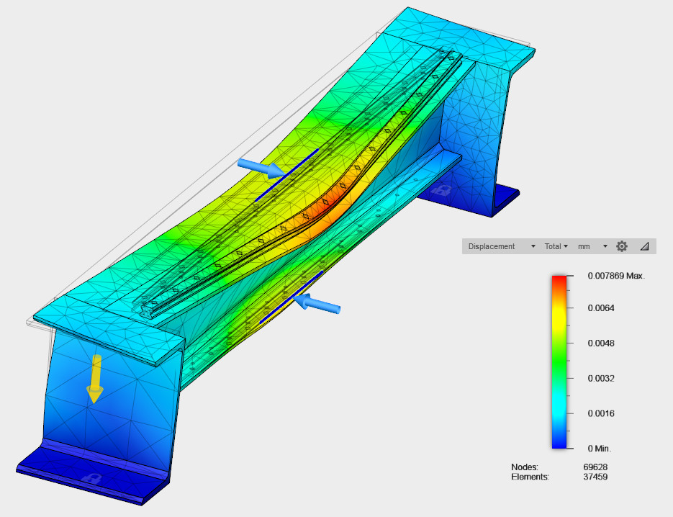The height and width of the screenshot is (517, 673).
Task: Click the 0.0032 legend value
Action: [x=601, y=378]
